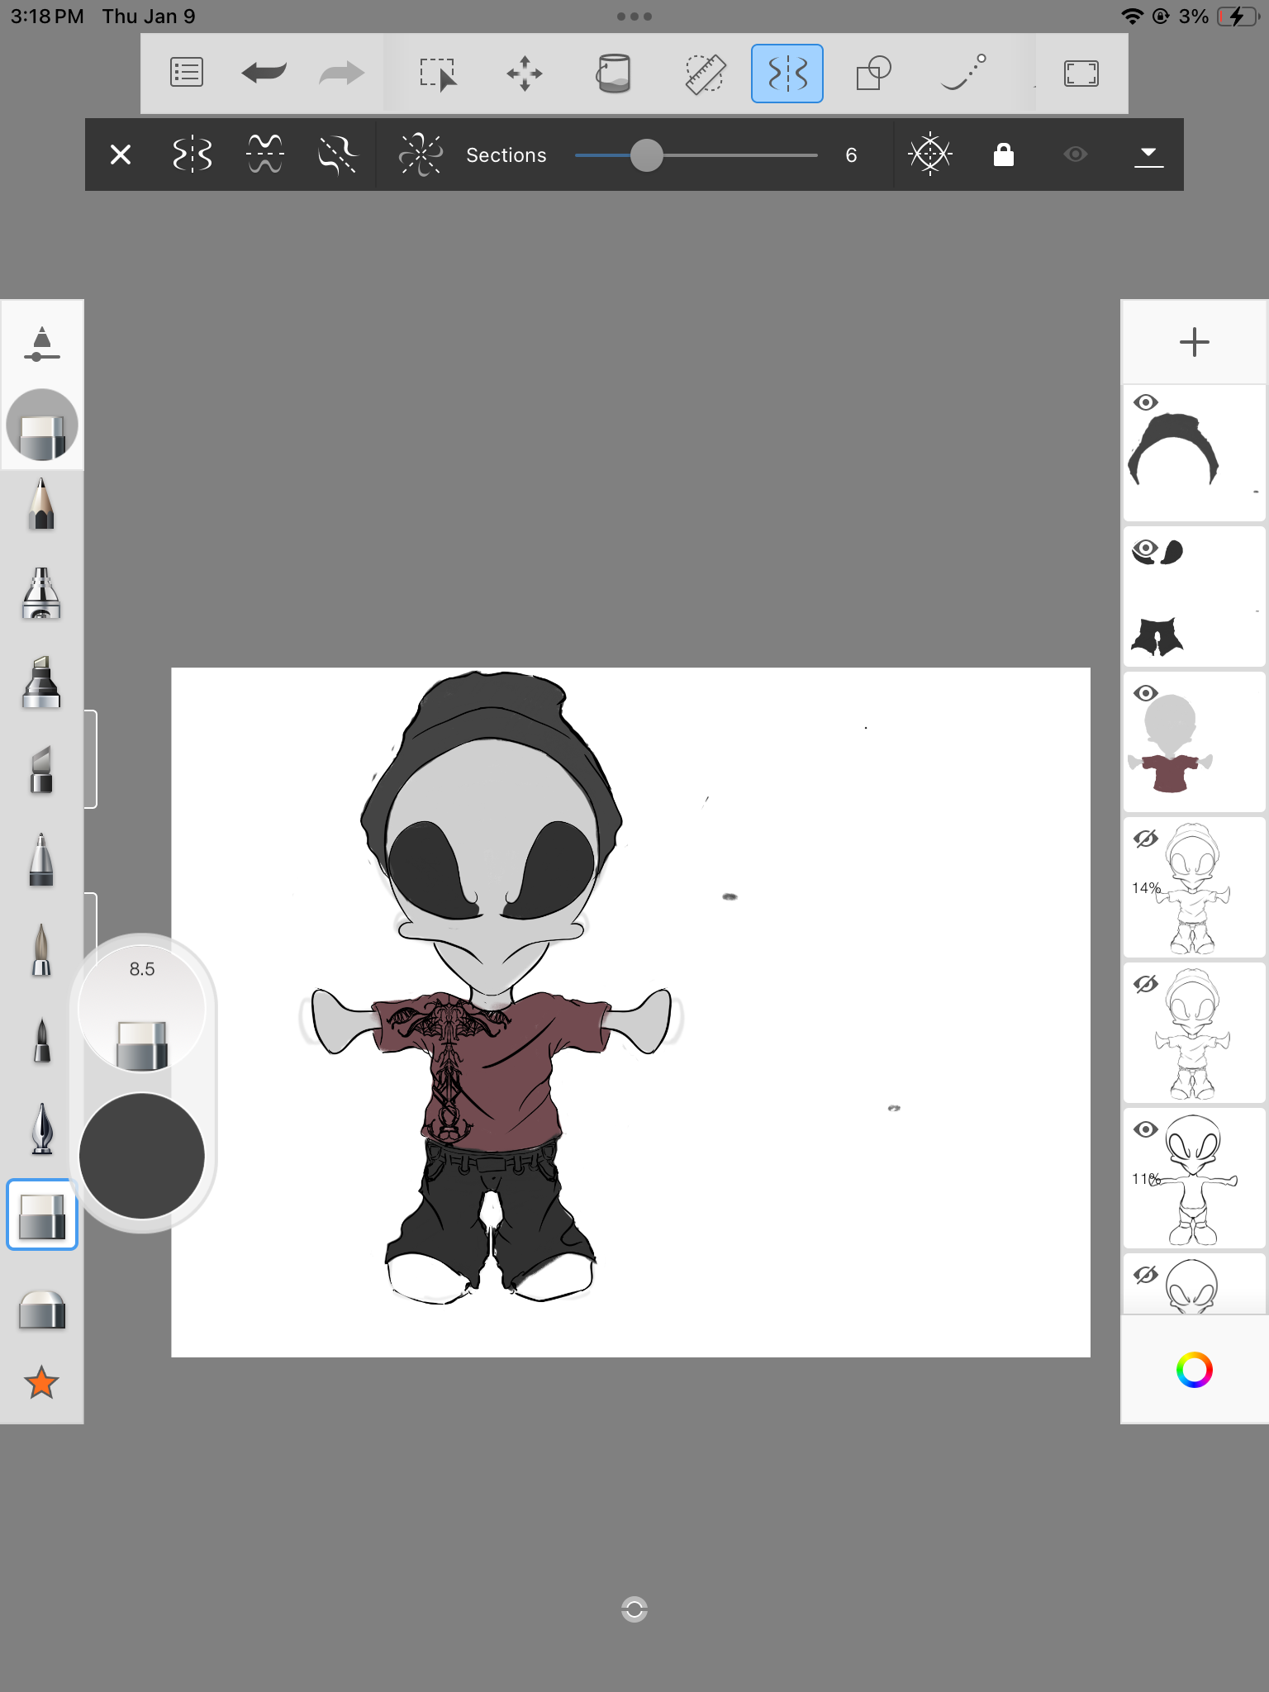Image resolution: width=1269 pixels, height=1692 pixels.
Task: Select the Pencil brush
Action: tap(41, 503)
